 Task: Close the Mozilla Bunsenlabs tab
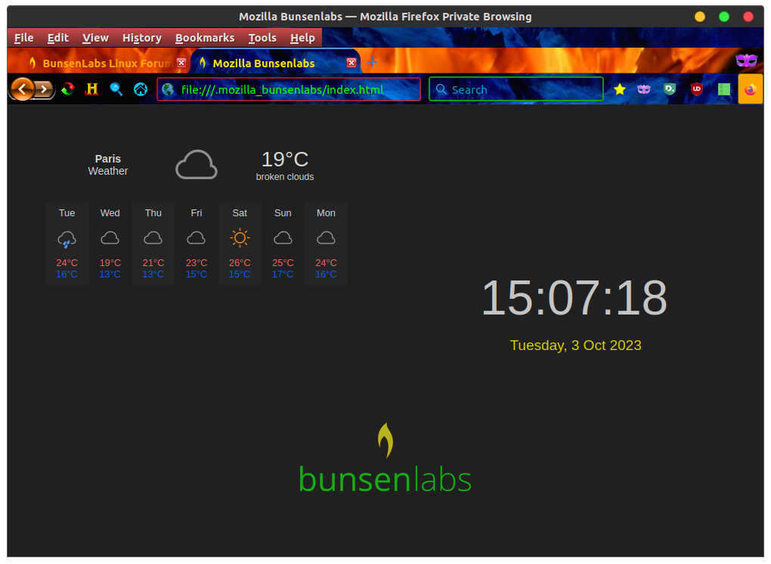point(351,63)
